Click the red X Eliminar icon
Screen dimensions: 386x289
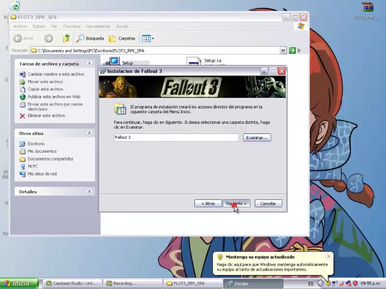[x=22, y=116]
